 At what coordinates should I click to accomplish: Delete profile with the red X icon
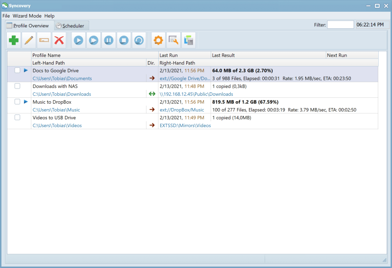click(x=59, y=40)
